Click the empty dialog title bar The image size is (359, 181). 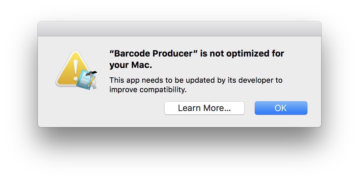(179, 29)
